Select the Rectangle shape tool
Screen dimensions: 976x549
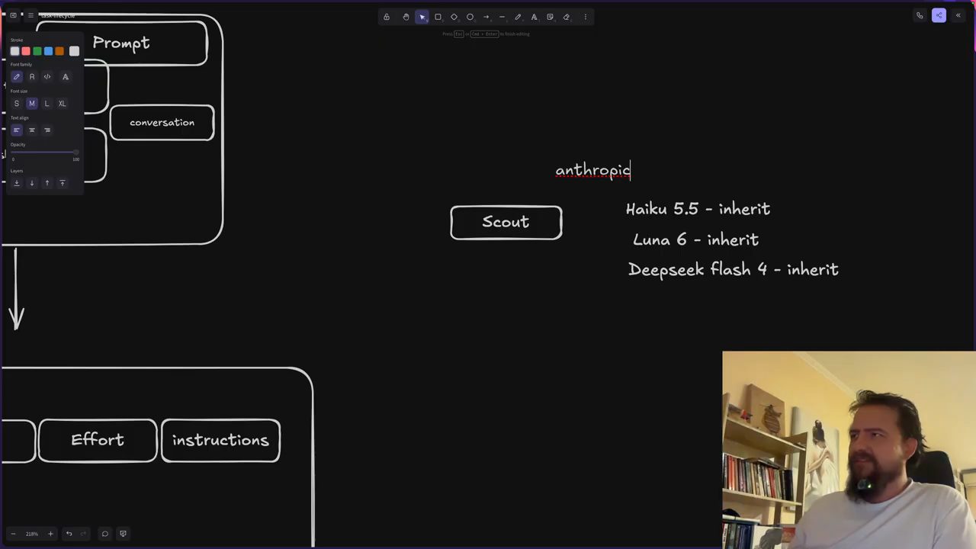(438, 17)
